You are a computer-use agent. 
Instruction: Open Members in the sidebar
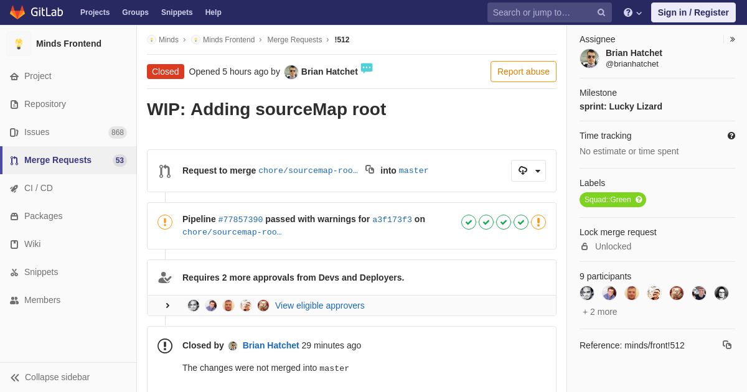68,300
